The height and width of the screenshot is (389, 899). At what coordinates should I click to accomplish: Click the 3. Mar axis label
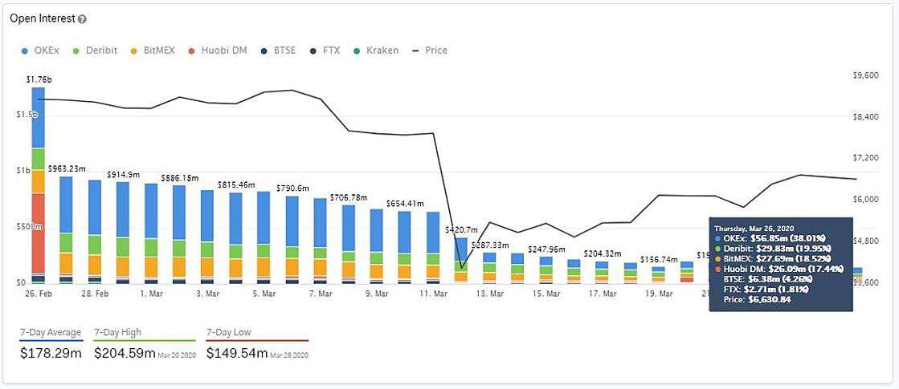pos(207,294)
